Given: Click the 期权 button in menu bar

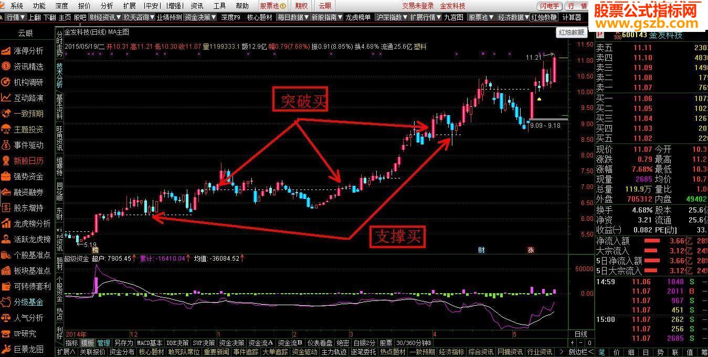Looking at the screenshot, I should (301, 6).
